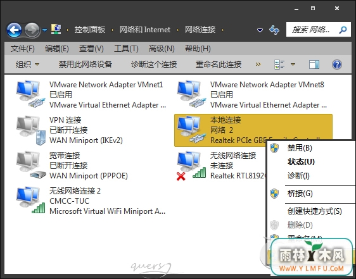Image resolution: width=356 pixels, height=279 pixels.
Task: Click 诊断这个连接 toolbar button
Action: tap(154, 65)
